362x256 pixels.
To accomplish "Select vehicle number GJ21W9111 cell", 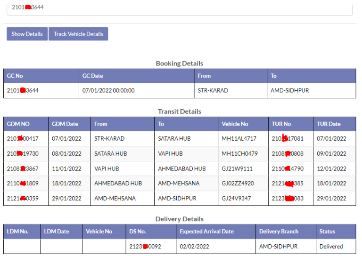I will (x=237, y=168).
